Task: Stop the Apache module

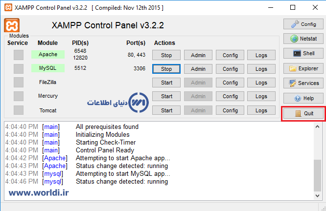Action: point(166,55)
